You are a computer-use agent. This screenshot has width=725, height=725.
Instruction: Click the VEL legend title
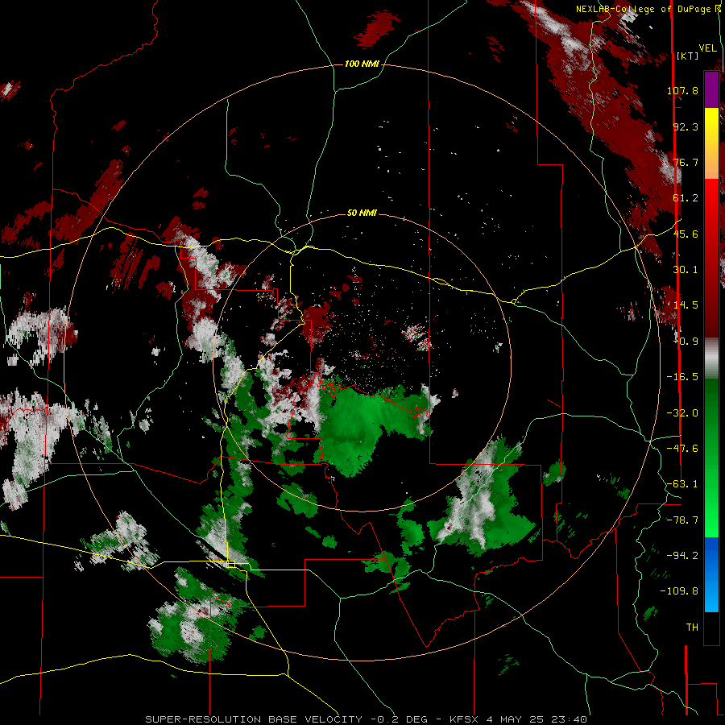click(707, 48)
